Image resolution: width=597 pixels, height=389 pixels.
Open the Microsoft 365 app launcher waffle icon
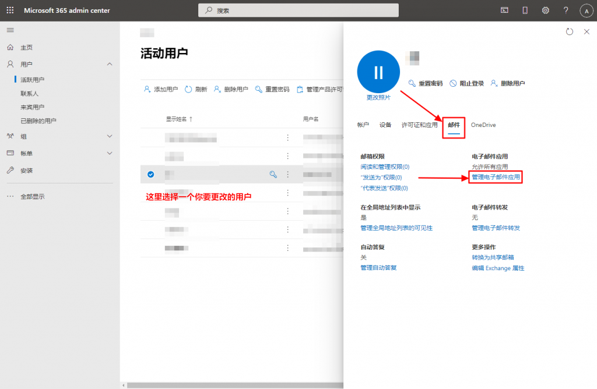pyautogui.click(x=9, y=9)
